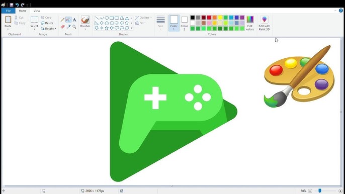Choose the Diamond shape
This screenshot has width=345, height=194.
point(102,23)
